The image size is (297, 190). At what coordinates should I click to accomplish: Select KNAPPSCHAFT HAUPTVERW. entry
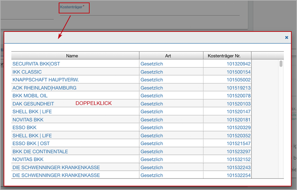coord(46,80)
